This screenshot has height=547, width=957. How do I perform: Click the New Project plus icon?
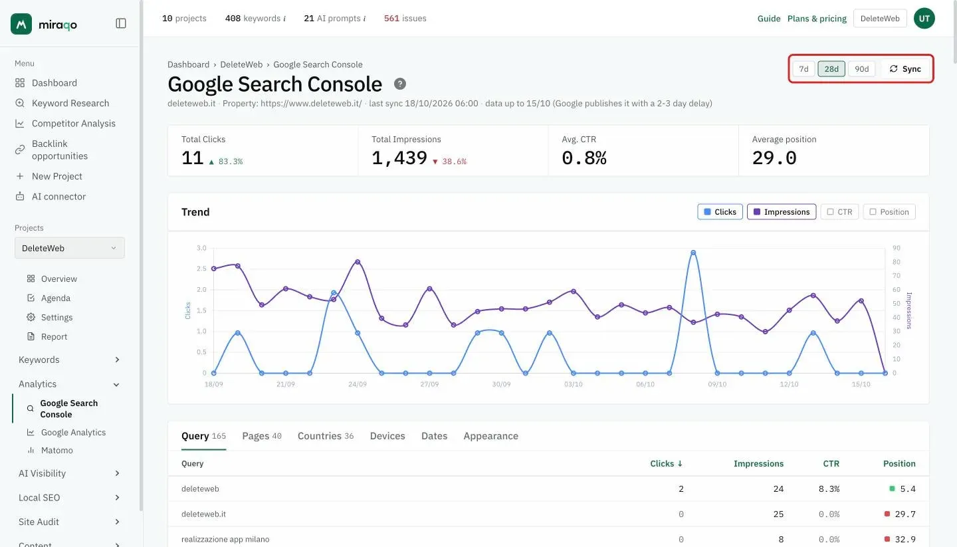pyautogui.click(x=20, y=176)
